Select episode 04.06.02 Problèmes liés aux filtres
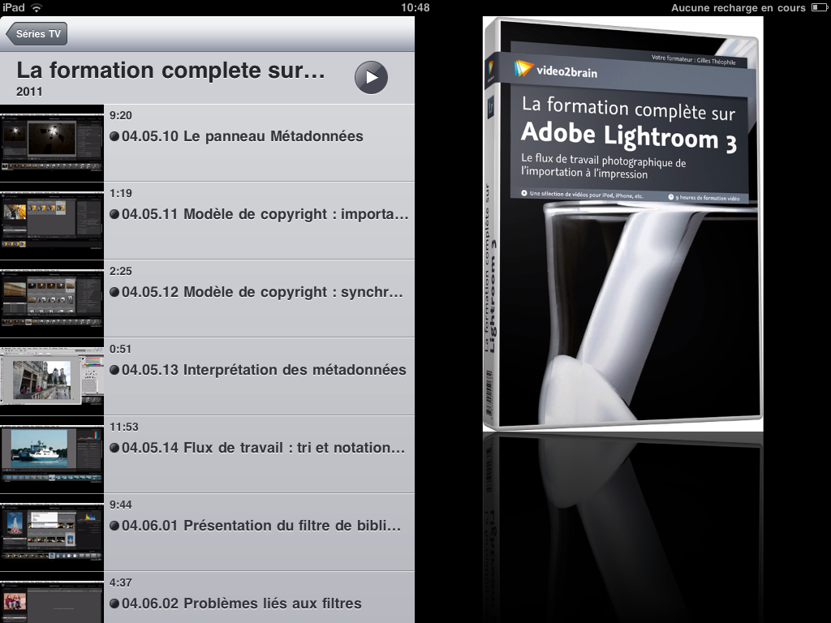 click(207, 598)
